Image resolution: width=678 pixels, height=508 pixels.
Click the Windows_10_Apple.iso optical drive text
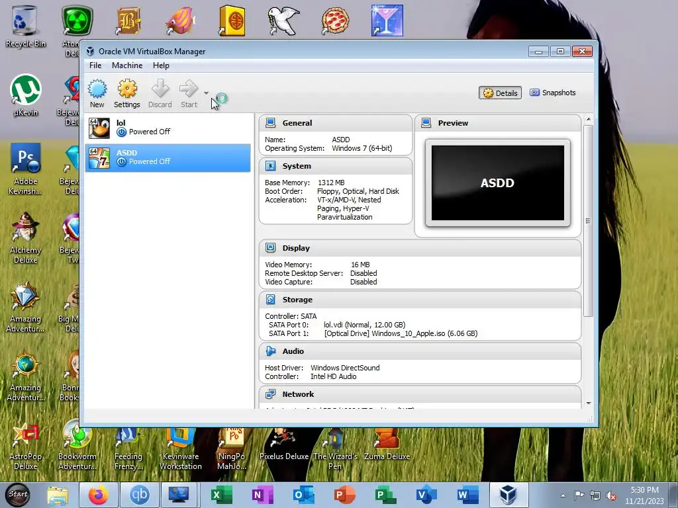pyautogui.click(x=401, y=333)
